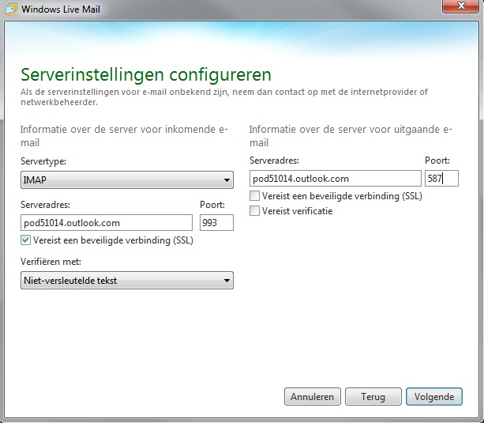The image size is (484, 423).
Task: Enable SSL for the outgoing server
Action: coord(255,196)
